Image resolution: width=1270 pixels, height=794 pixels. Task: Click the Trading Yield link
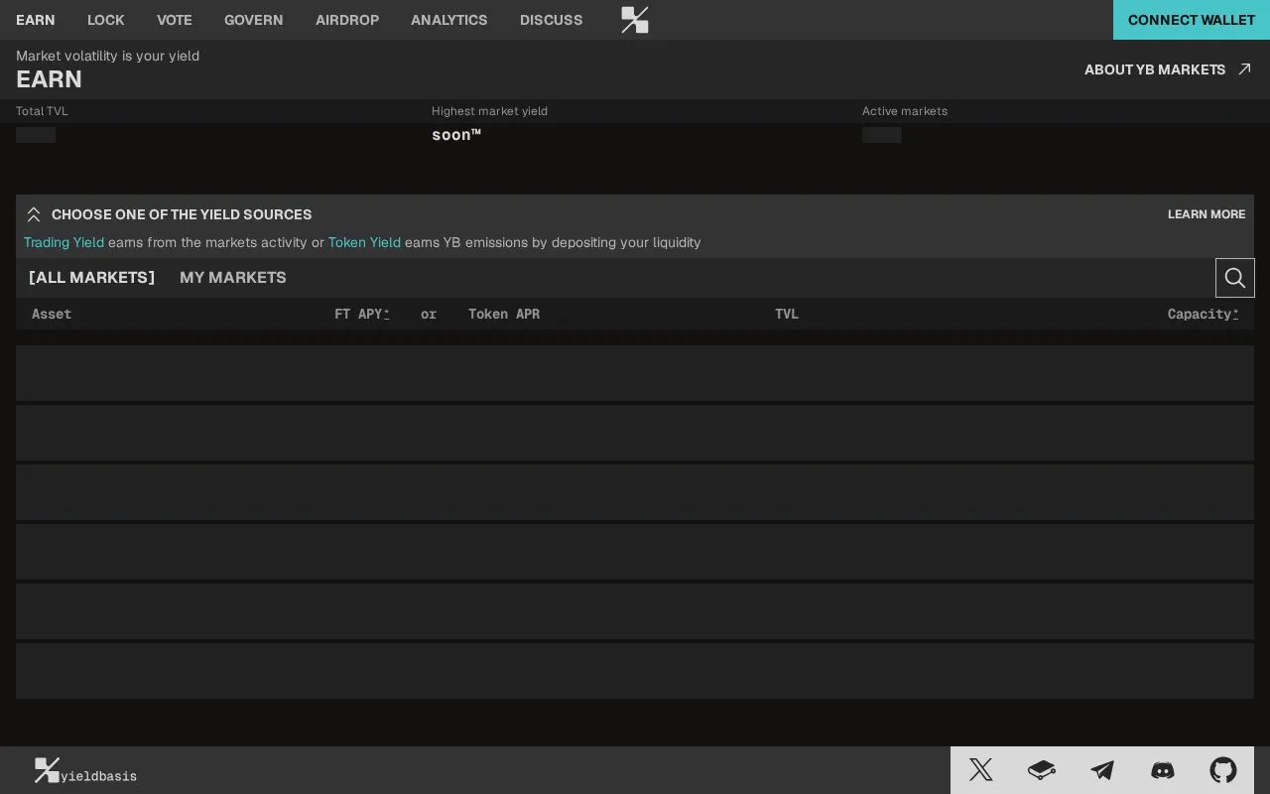pos(63,242)
